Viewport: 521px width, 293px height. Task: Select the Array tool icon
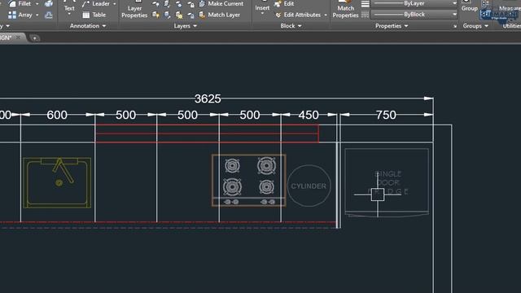coord(12,15)
